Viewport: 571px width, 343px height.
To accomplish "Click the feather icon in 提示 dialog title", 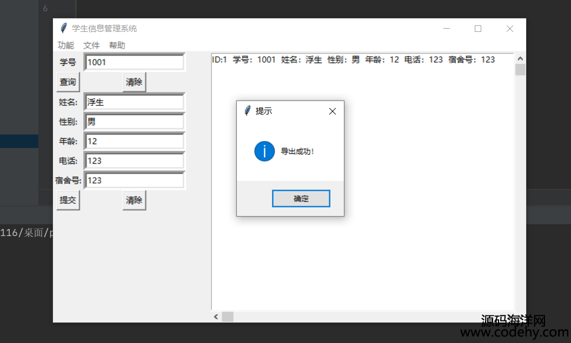I will coord(248,111).
